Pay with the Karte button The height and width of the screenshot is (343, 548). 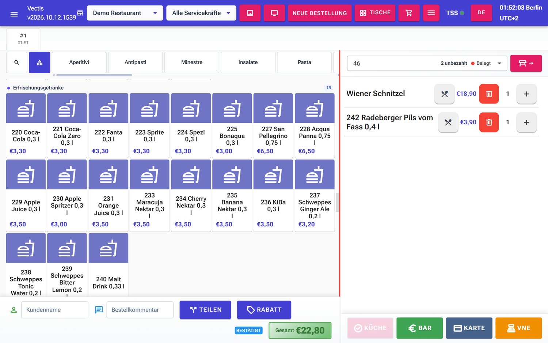(469, 328)
